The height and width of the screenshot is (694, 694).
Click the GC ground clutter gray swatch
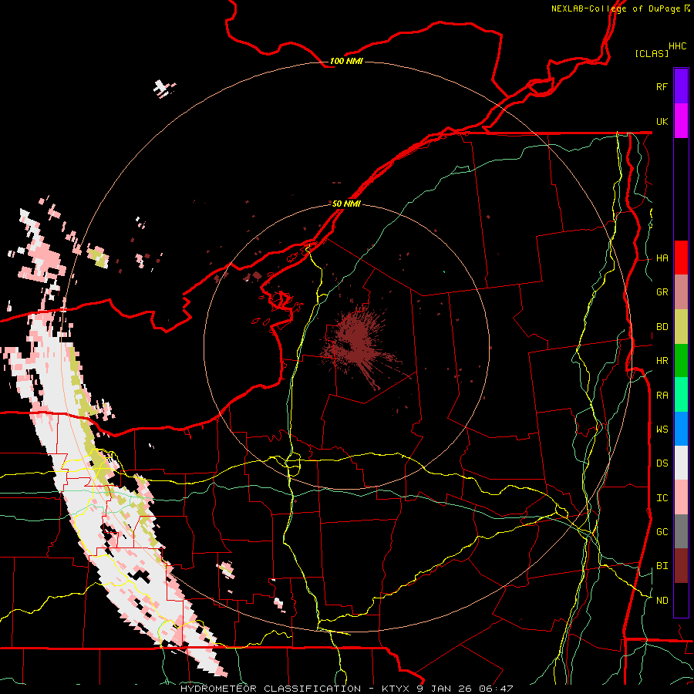(681, 531)
